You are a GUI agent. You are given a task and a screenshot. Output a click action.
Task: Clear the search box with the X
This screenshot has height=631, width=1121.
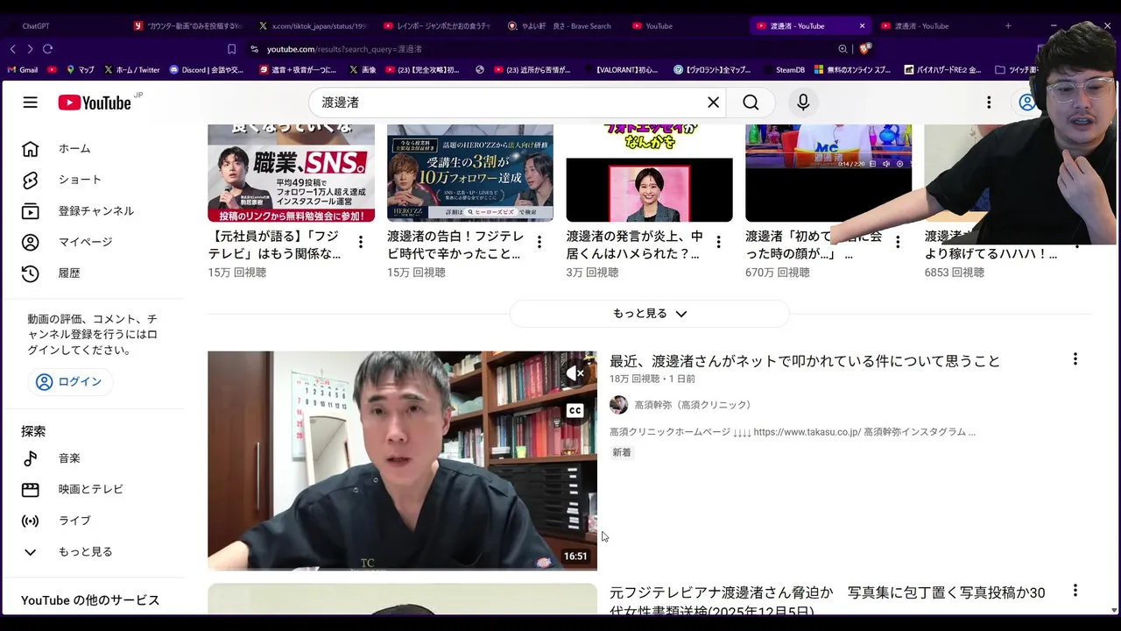point(714,103)
